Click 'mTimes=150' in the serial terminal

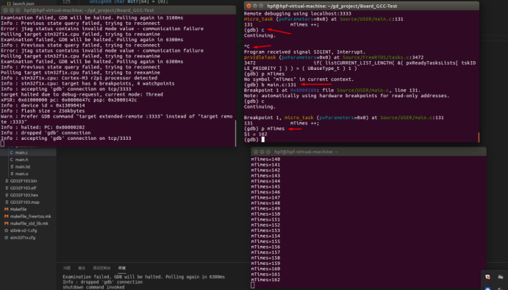tap(265, 214)
